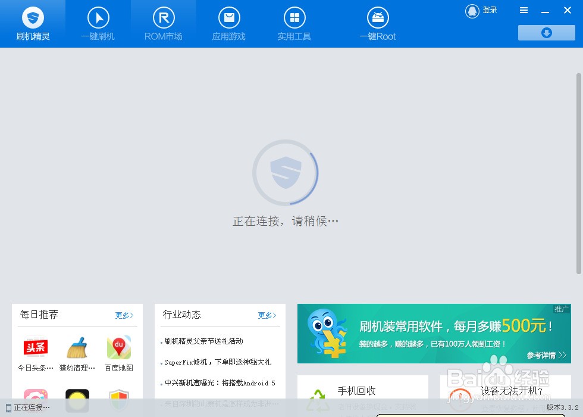Open the 百度地图 app icon
Image resolution: width=583 pixels, height=417 pixels.
(119, 347)
